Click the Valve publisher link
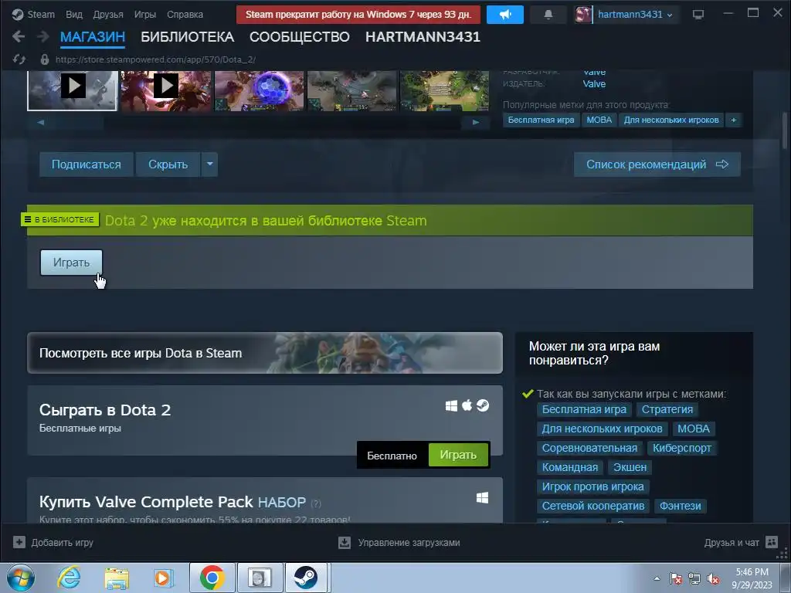791x593 pixels. point(594,84)
